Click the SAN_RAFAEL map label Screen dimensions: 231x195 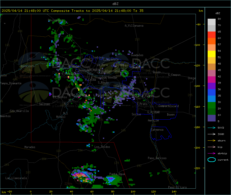tap(94, 70)
